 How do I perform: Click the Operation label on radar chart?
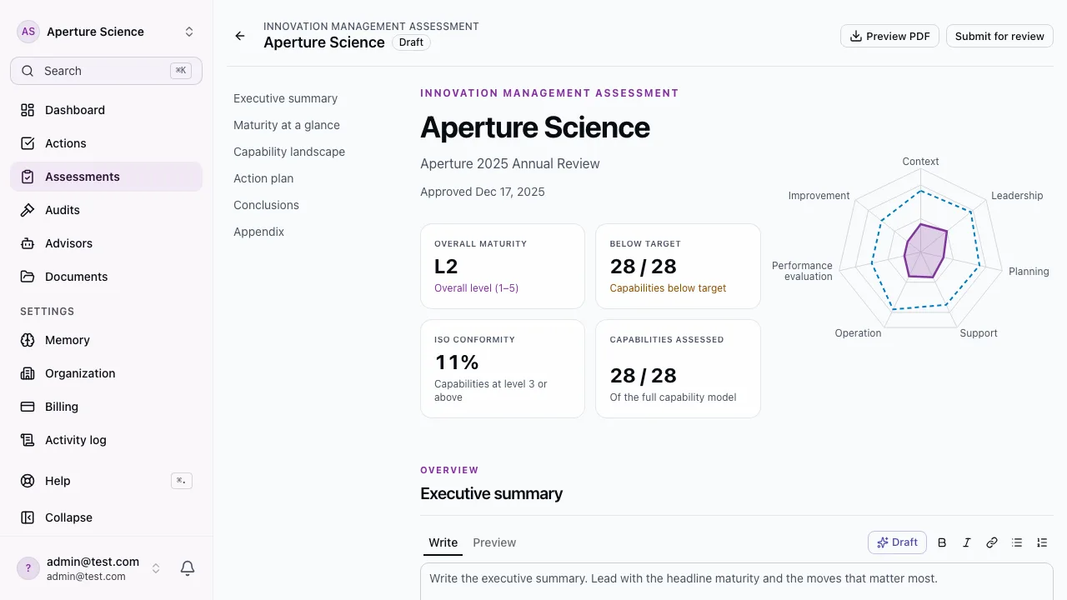click(858, 333)
